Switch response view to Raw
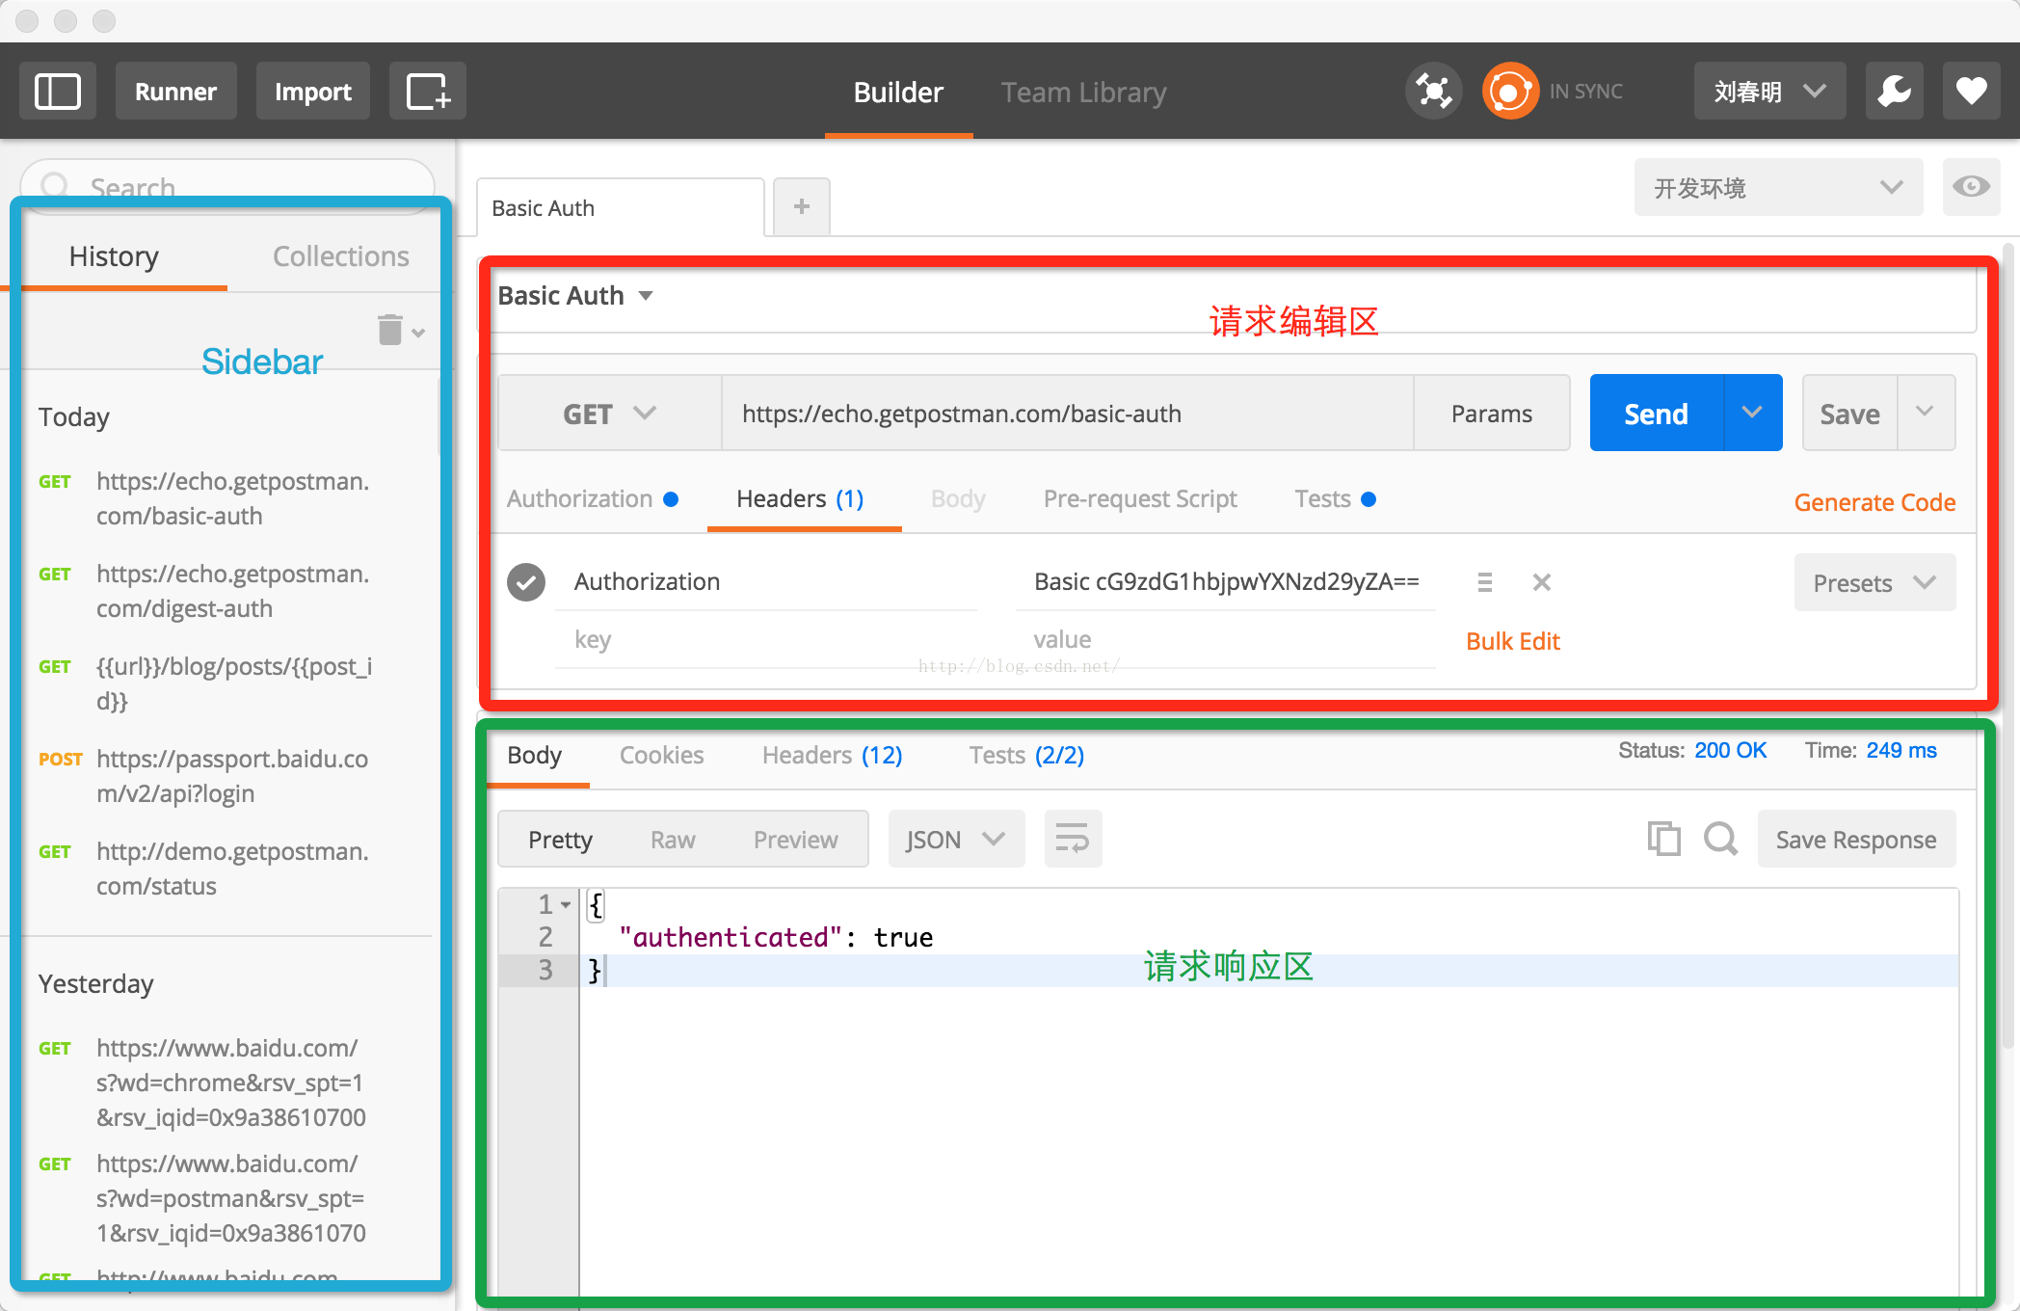 (673, 840)
